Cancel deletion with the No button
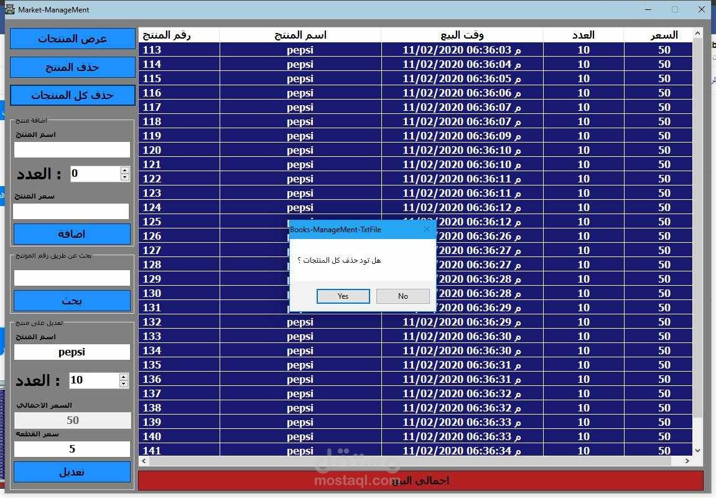 [402, 296]
